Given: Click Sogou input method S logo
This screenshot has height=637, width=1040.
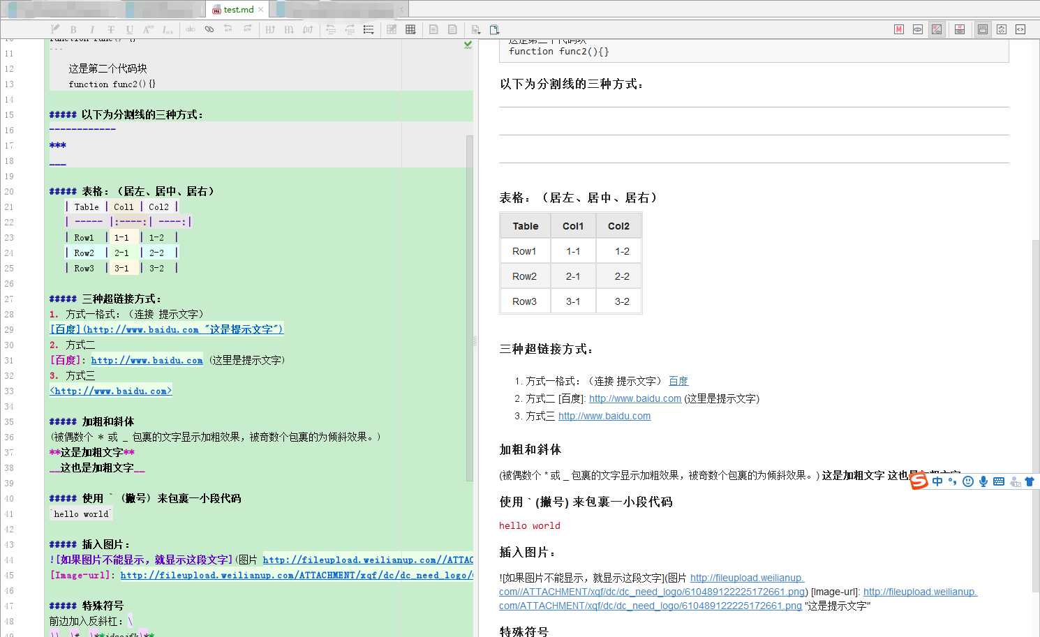Looking at the screenshot, I should pyautogui.click(x=919, y=481).
